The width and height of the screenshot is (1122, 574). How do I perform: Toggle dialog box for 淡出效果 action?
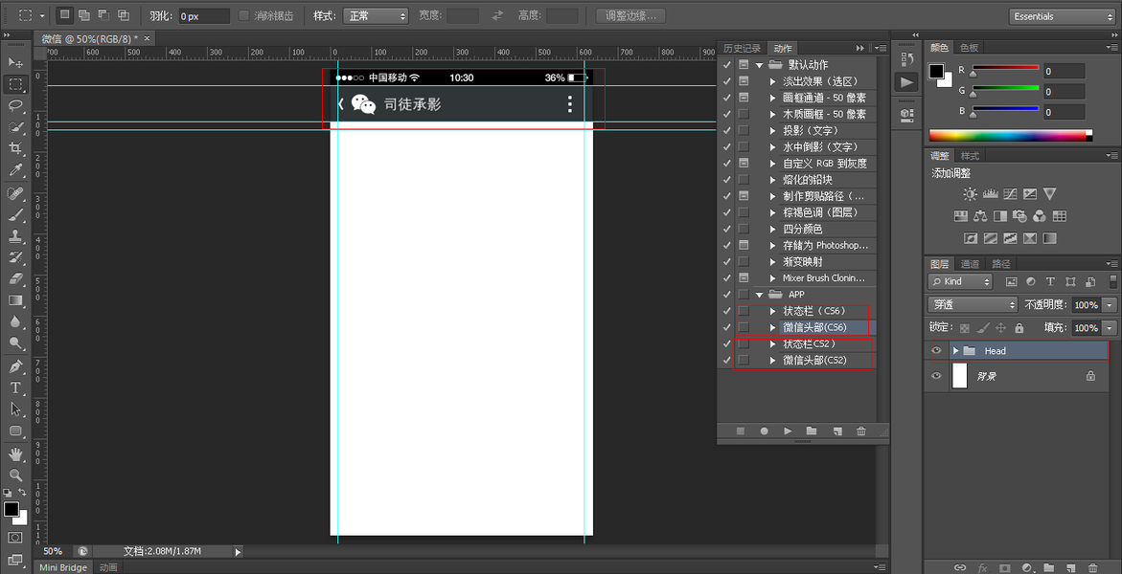[x=744, y=81]
